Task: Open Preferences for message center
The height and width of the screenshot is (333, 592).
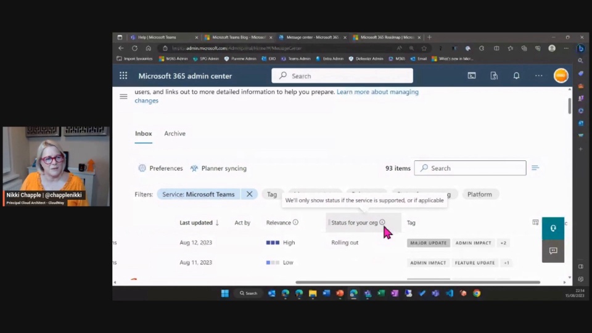Action: 160,168
